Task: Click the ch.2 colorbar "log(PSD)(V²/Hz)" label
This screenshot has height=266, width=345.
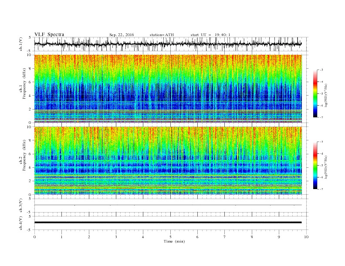Action: pyautogui.click(x=326, y=167)
